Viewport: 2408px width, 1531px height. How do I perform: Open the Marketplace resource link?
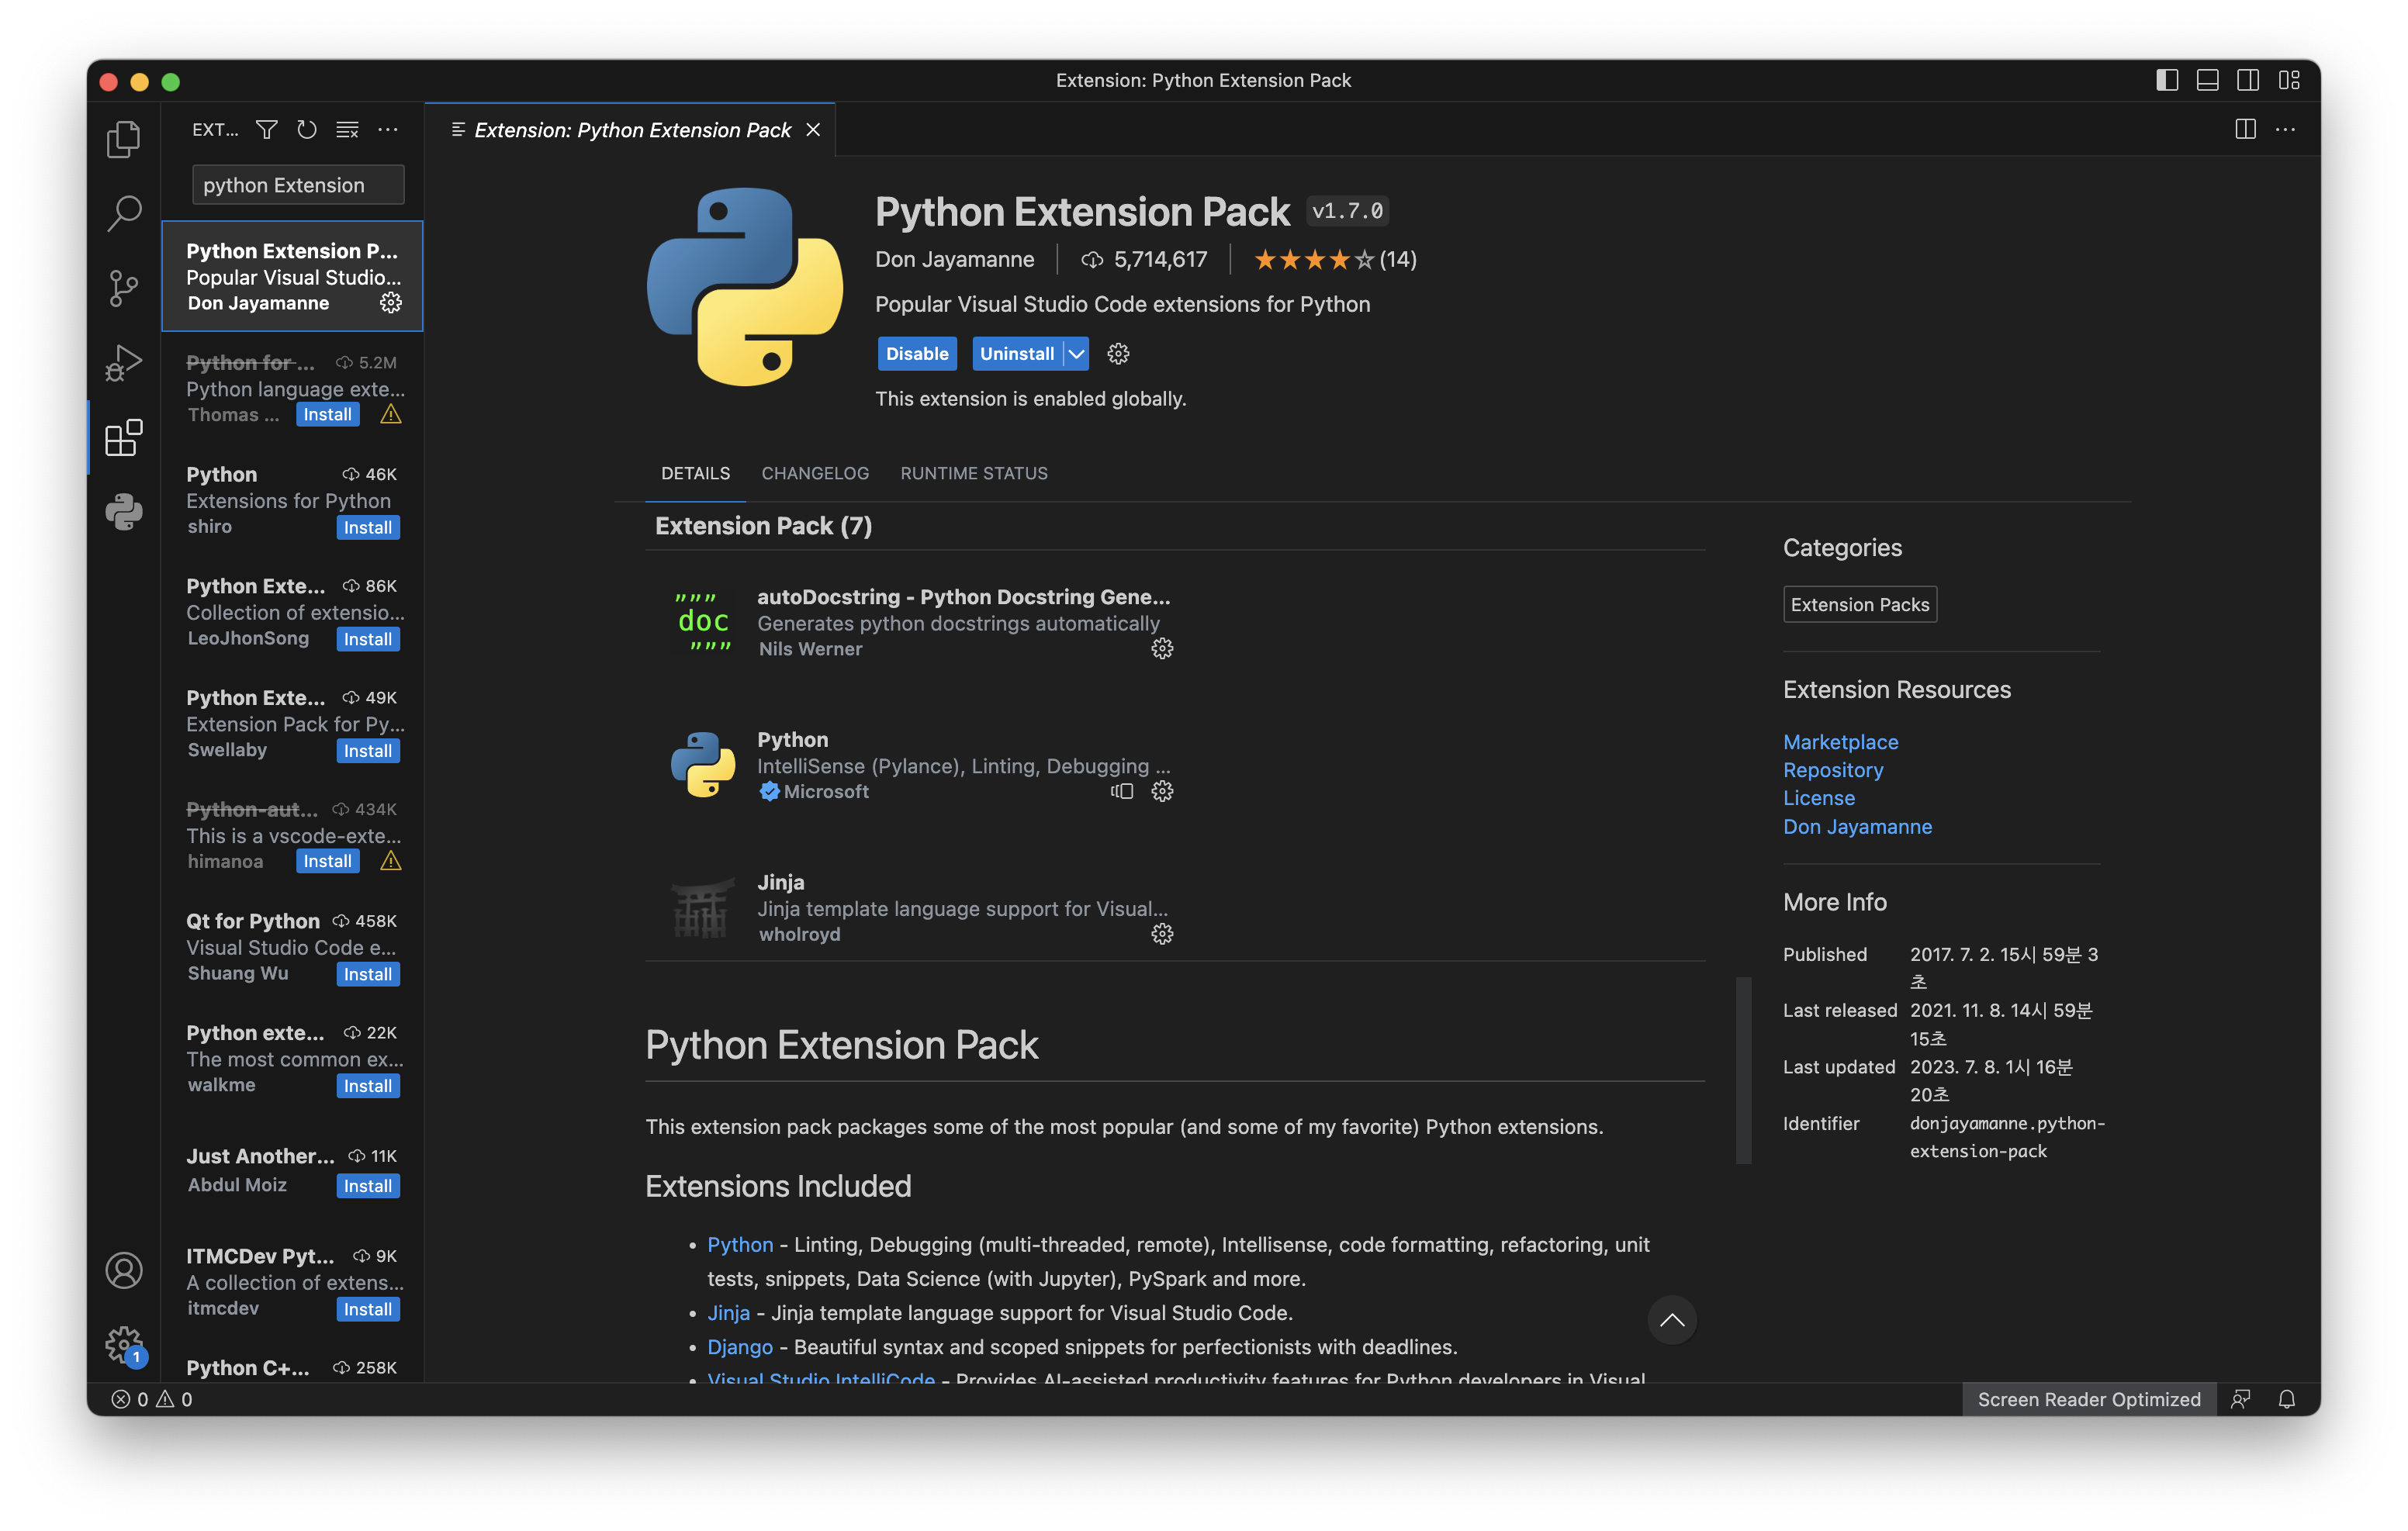tap(1839, 742)
